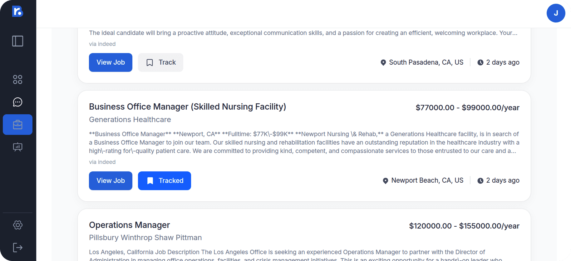This screenshot has width=571, height=261.
Task: Untrack the Business Office Manager job
Action: tap(165, 181)
